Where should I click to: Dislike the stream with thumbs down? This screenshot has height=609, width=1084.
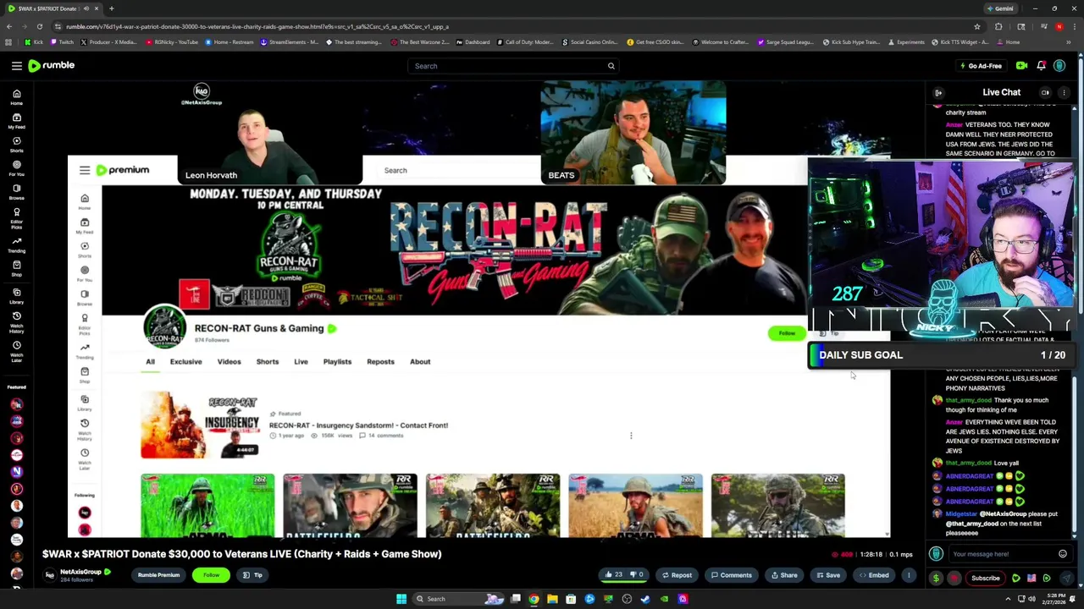[x=636, y=575]
